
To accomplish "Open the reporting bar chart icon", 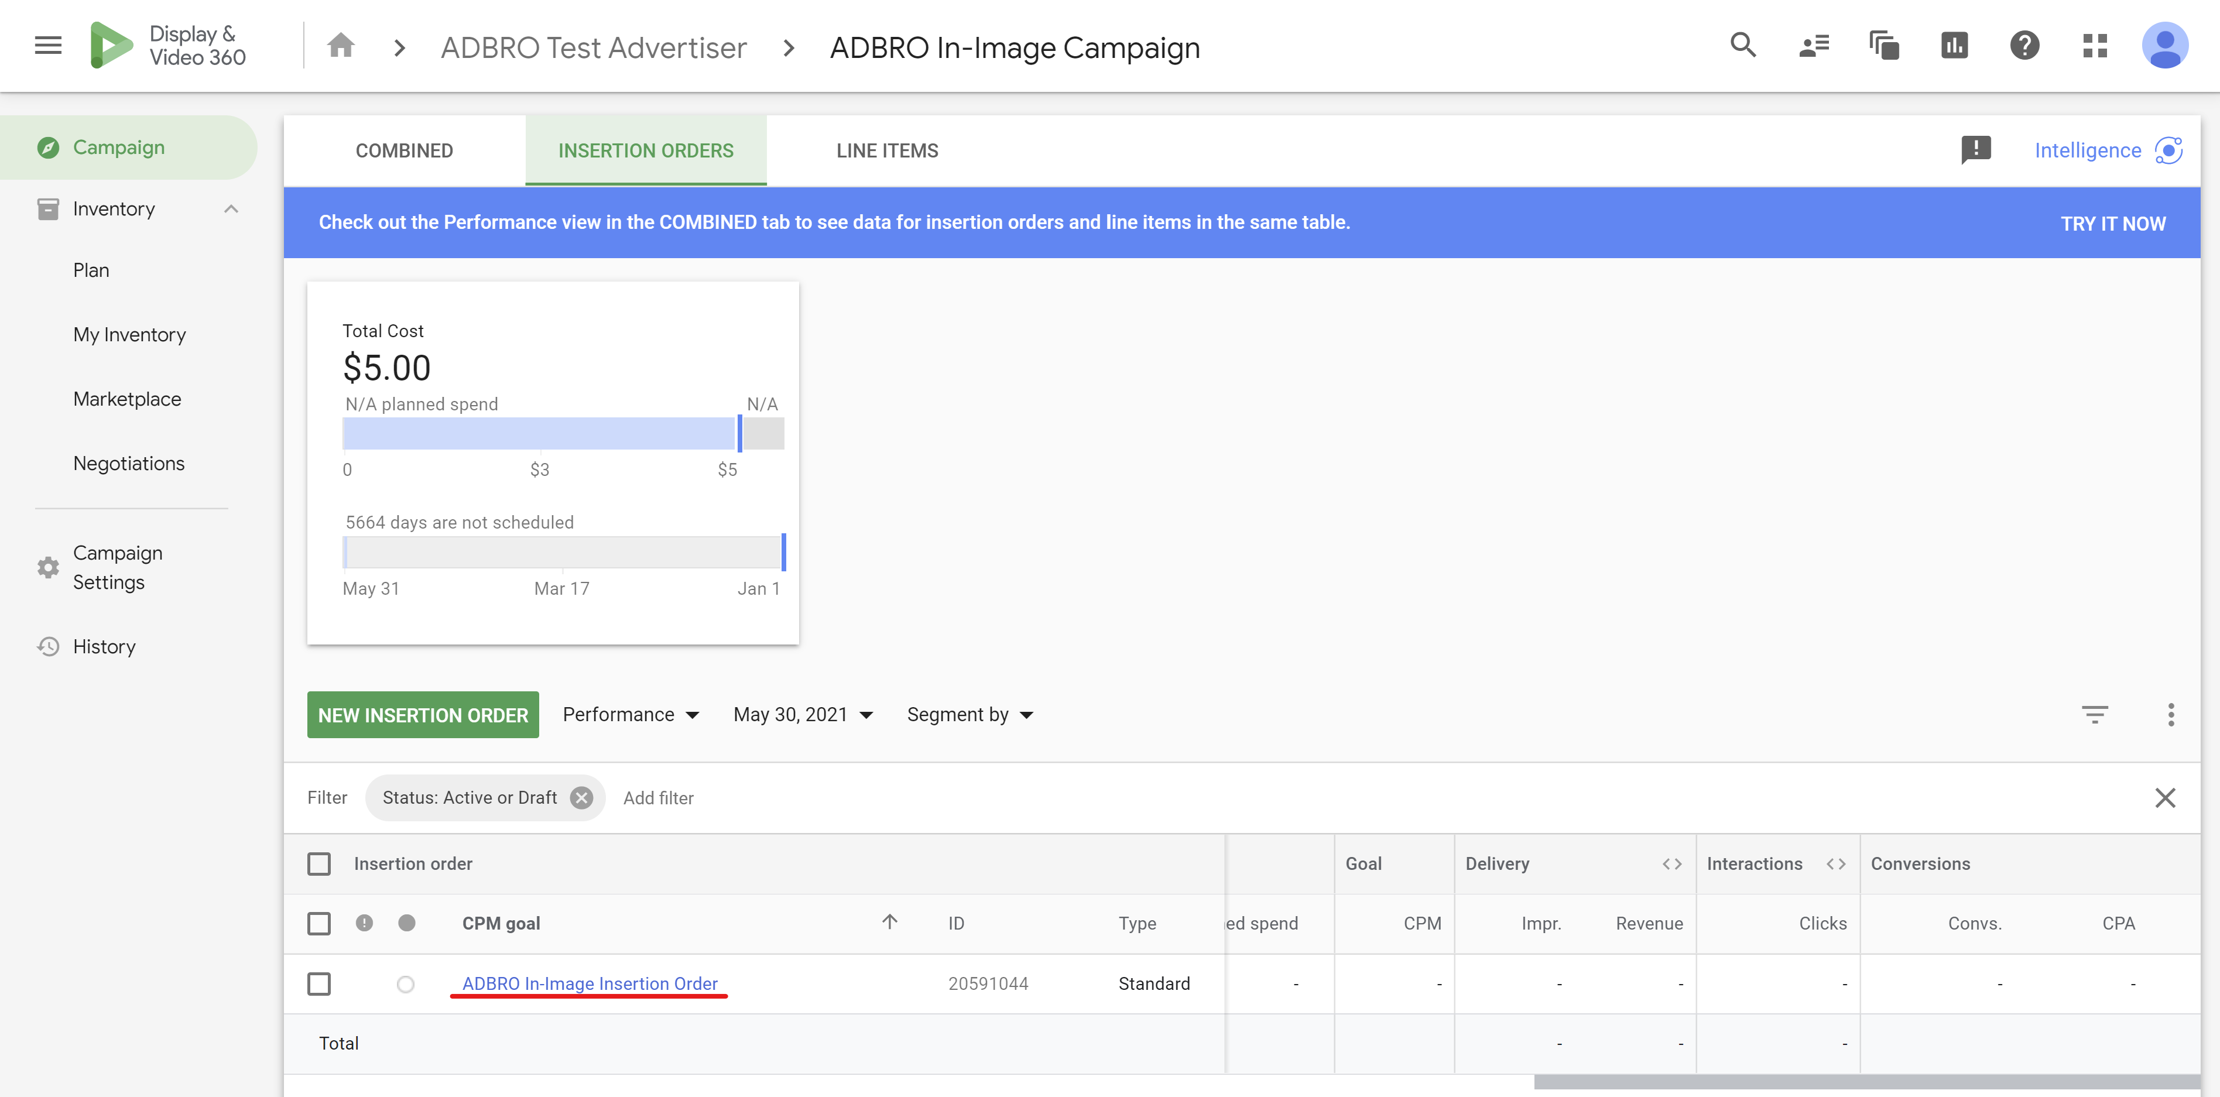I will [x=1954, y=46].
